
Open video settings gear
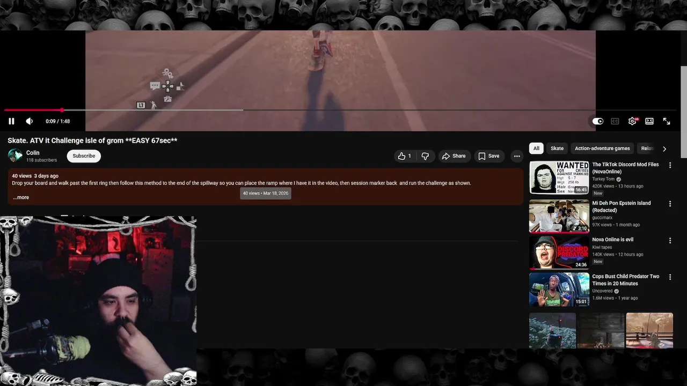pos(632,121)
